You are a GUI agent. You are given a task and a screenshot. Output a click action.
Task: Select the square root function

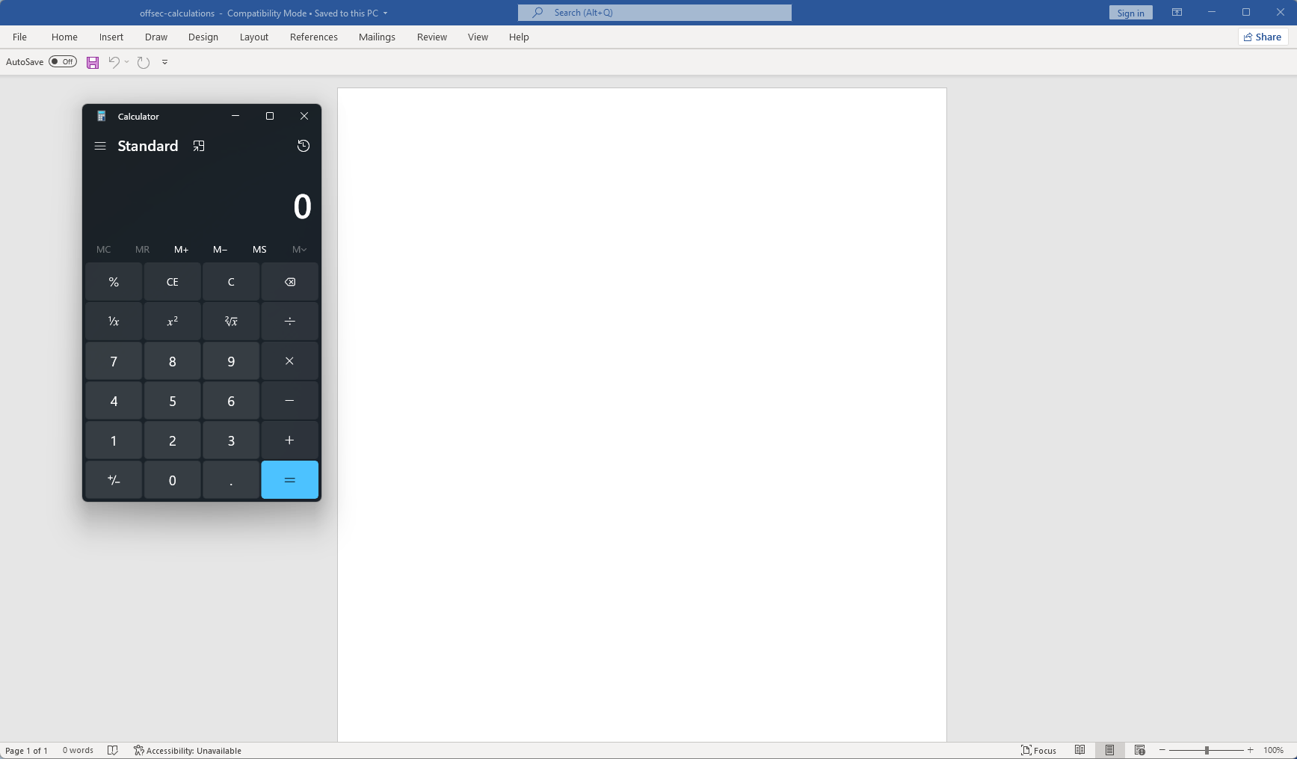pyautogui.click(x=230, y=321)
